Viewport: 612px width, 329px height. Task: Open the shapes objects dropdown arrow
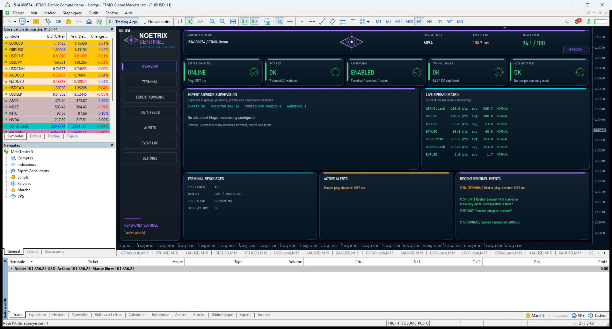coord(368,22)
